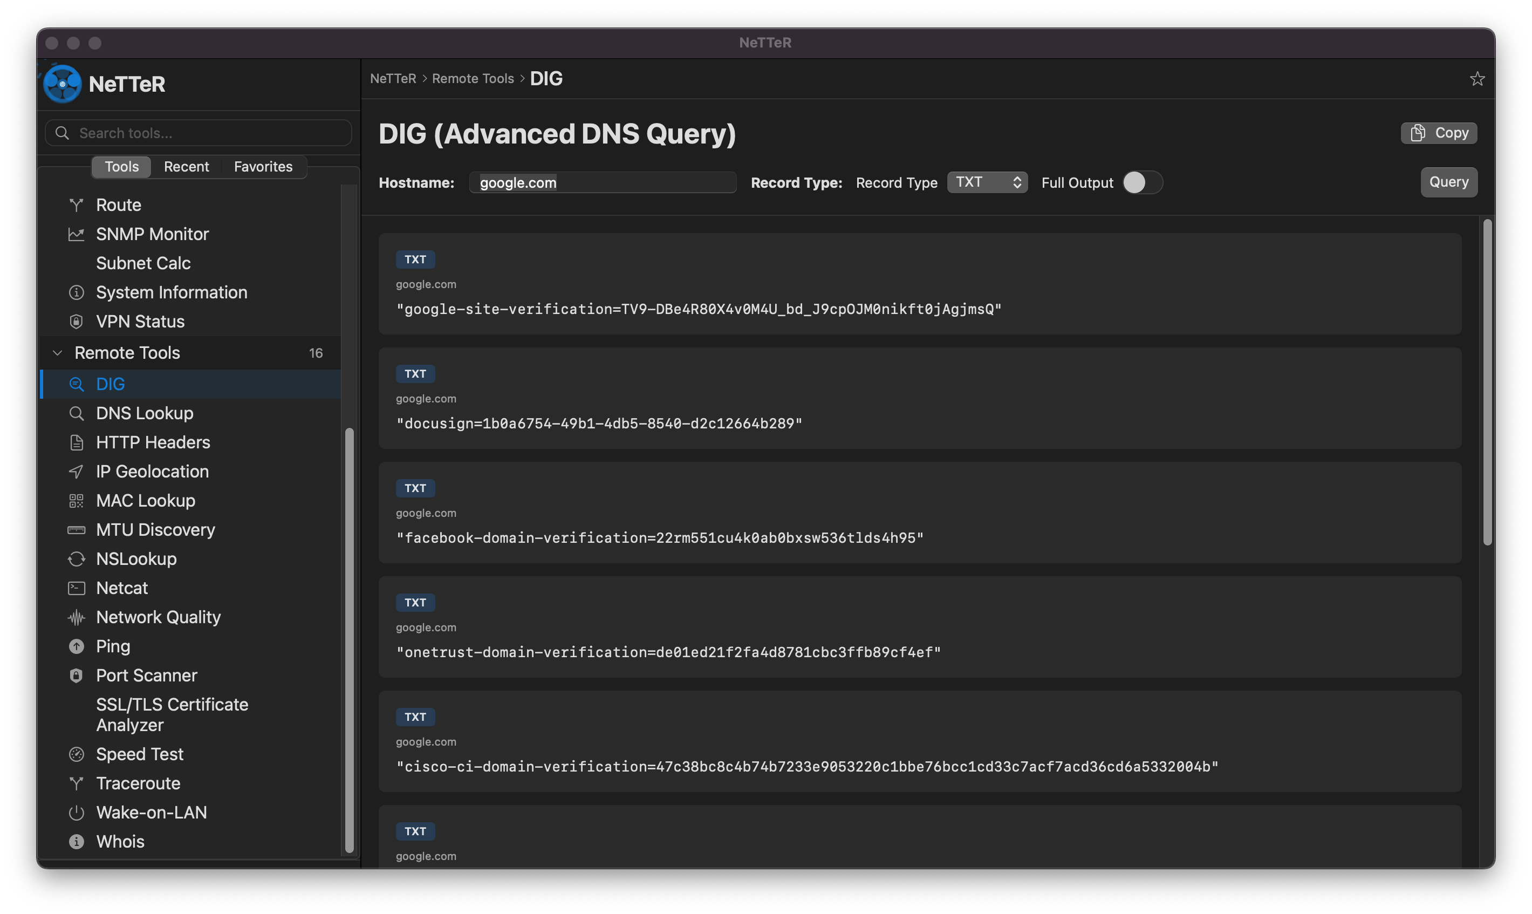Viewport: 1532px width, 914px height.
Task: Click the favorite star icon
Action: (1476, 79)
